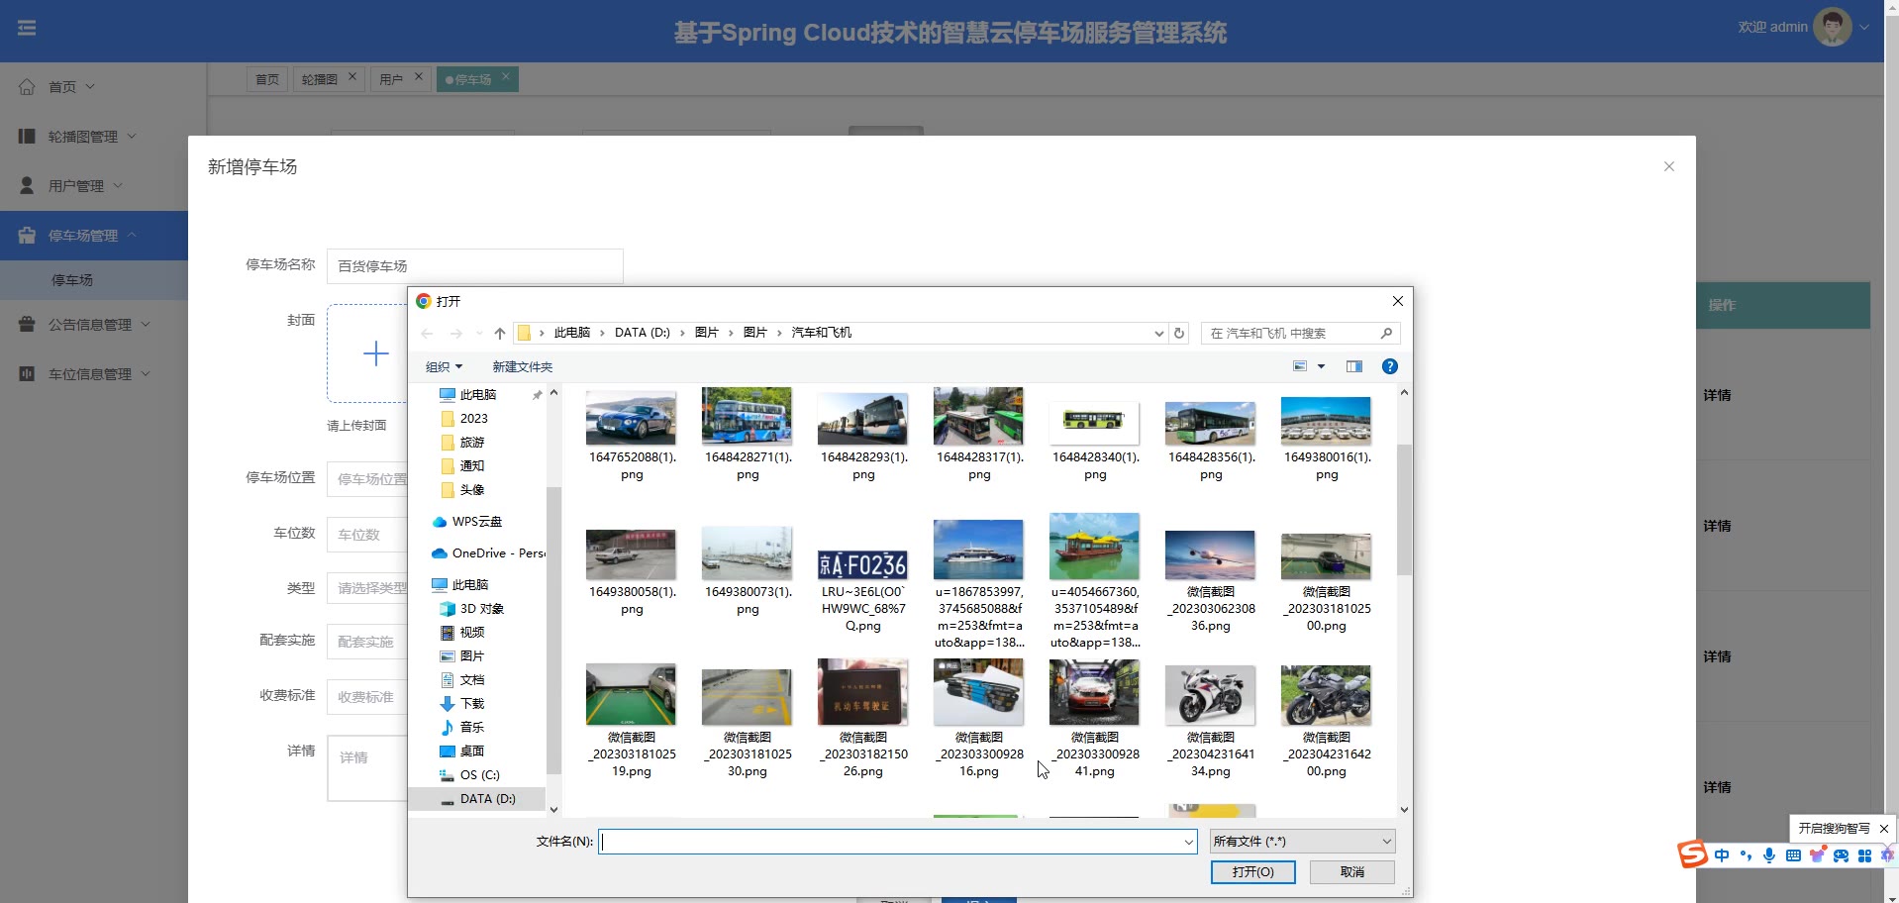Close the 新增停车场 dialog
Image resolution: width=1899 pixels, height=903 pixels.
pos(1669,166)
